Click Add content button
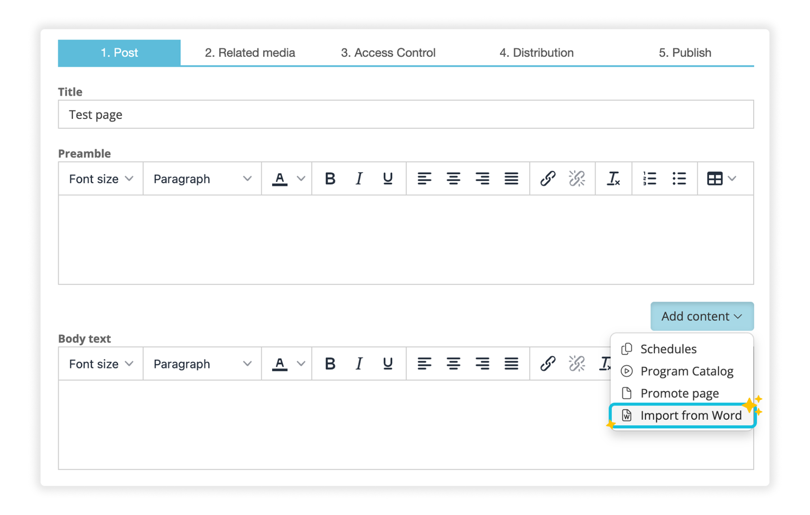 pyautogui.click(x=702, y=316)
